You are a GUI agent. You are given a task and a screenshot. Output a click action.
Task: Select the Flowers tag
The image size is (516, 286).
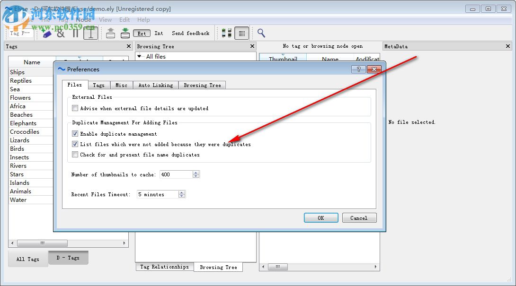(x=20, y=98)
